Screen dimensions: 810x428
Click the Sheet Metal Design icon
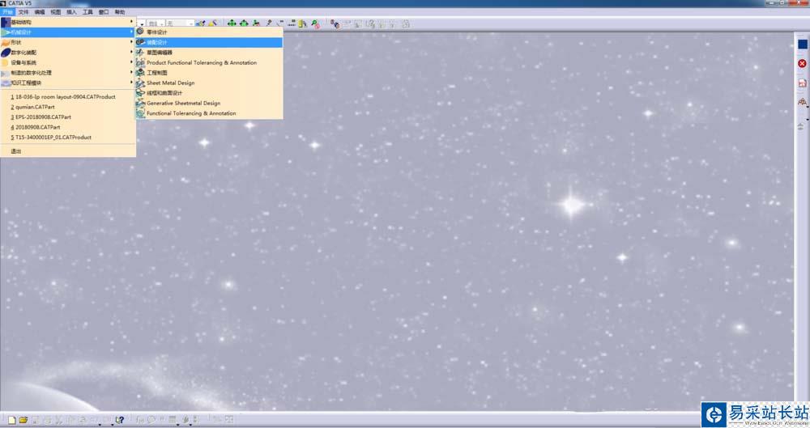[140, 83]
